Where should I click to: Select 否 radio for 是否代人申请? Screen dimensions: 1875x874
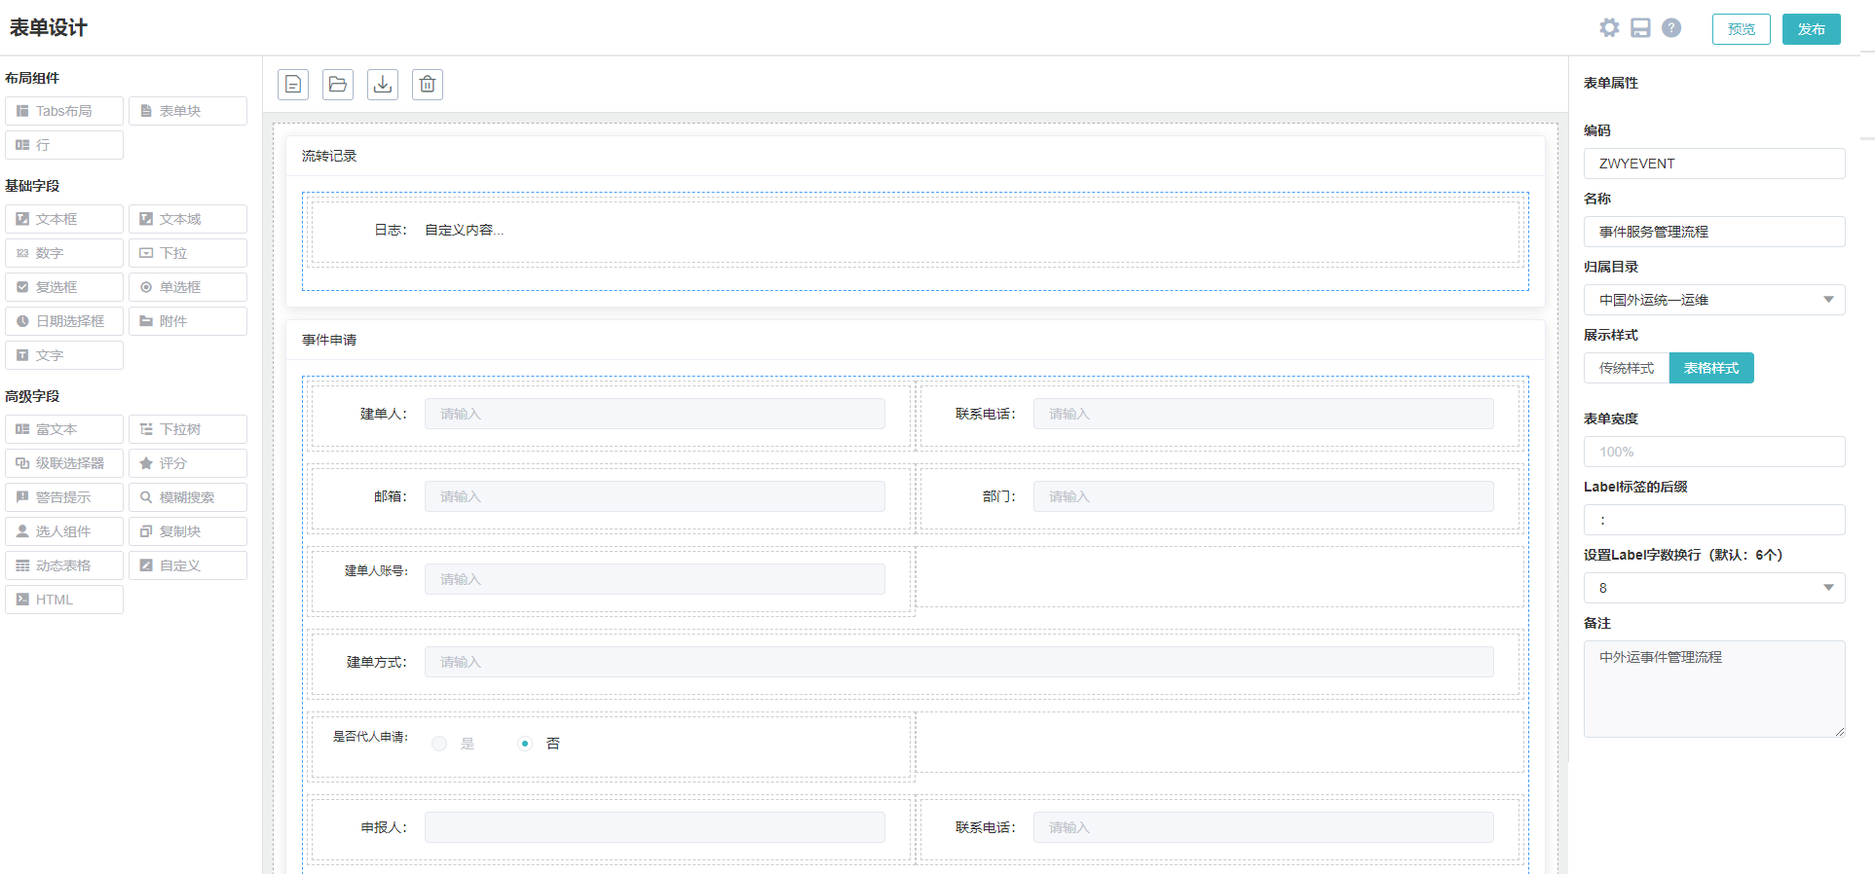pos(525,744)
